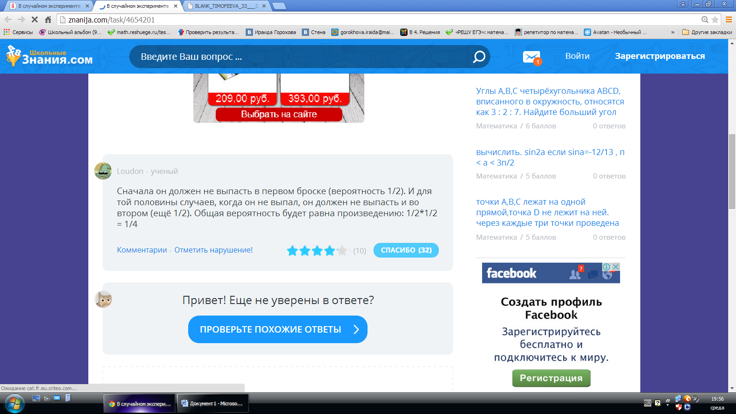Open the Windows Start button
The height and width of the screenshot is (414, 736).
pos(14,404)
